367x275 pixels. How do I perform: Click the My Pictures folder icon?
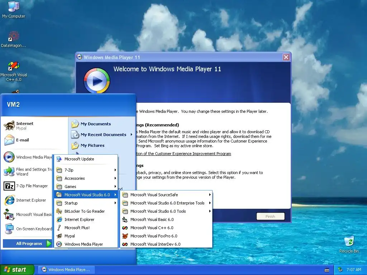click(75, 145)
